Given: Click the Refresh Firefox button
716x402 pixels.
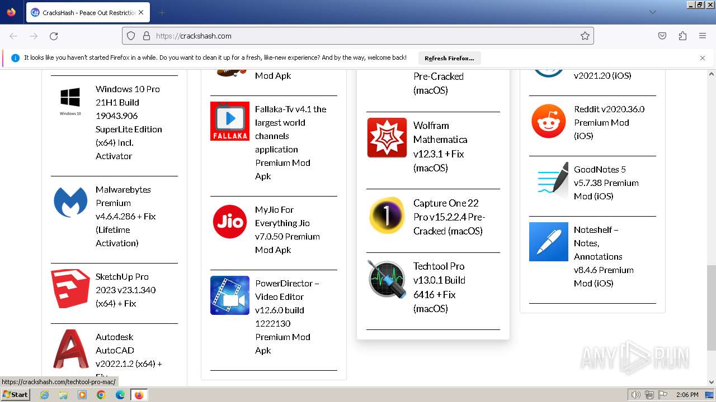Looking at the screenshot, I should (x=449, y=58).
